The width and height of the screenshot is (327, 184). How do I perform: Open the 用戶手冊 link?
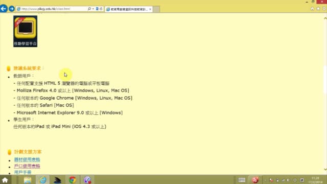pyautogui.click(x=22, y=172)
